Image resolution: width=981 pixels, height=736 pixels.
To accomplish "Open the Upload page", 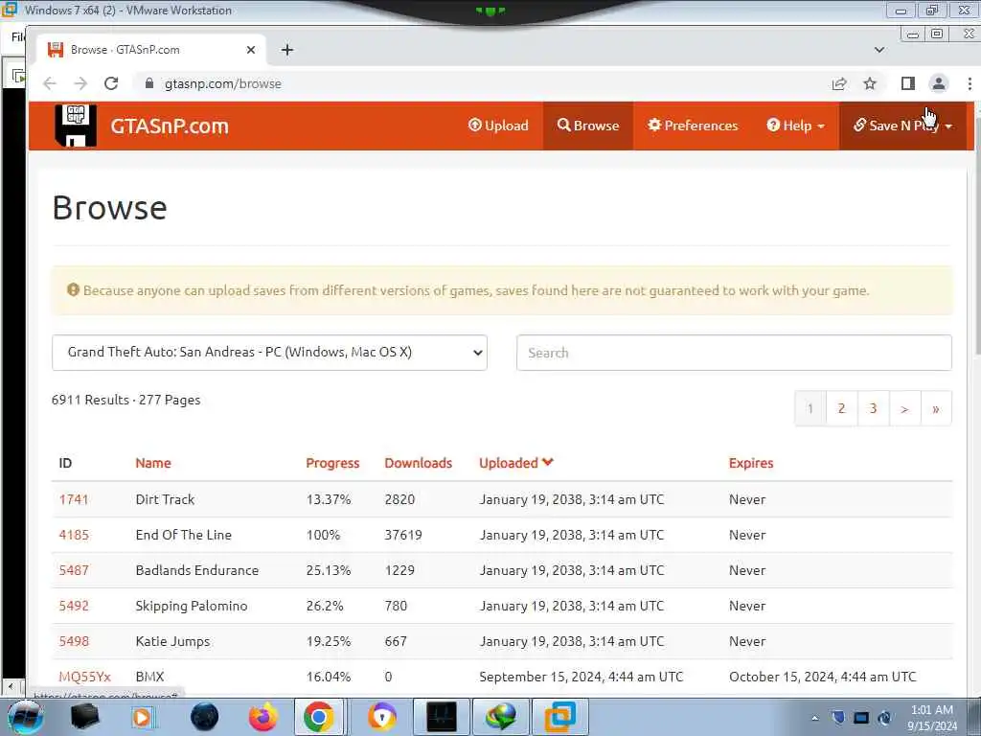I will (x=498, y=126).
